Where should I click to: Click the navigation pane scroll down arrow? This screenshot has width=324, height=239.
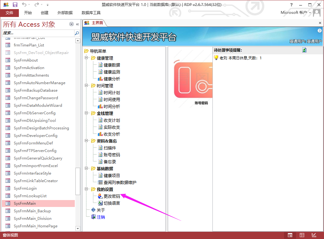coord(78,228)
